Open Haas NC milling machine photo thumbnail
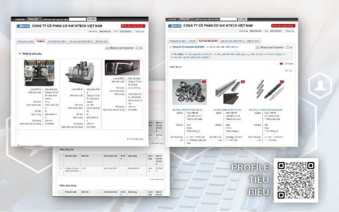Viewport: 339px width, 212px height. click(39, 73)
